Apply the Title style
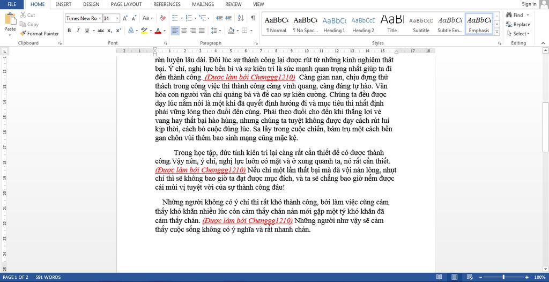 click(392, 24)
